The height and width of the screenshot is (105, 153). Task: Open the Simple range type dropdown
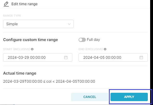(x=38, y=24)
